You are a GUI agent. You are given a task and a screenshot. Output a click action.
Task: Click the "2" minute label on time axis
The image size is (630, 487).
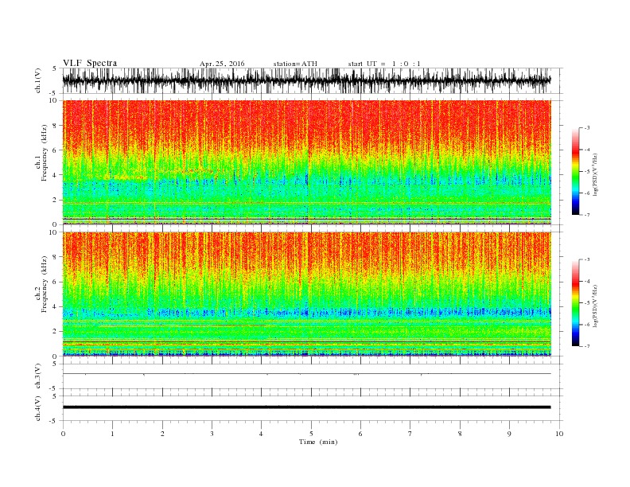[x=162, y=434]
